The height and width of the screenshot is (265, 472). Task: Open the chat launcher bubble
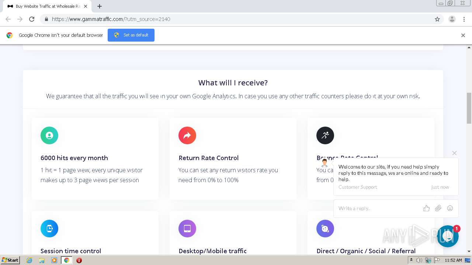click(448, 236)
